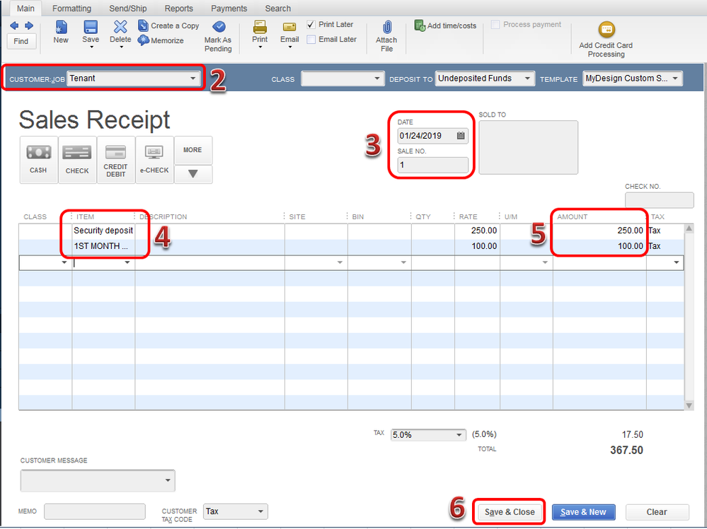Click the Sale No. field
This screenshot has height=529, width=707.
433,165
